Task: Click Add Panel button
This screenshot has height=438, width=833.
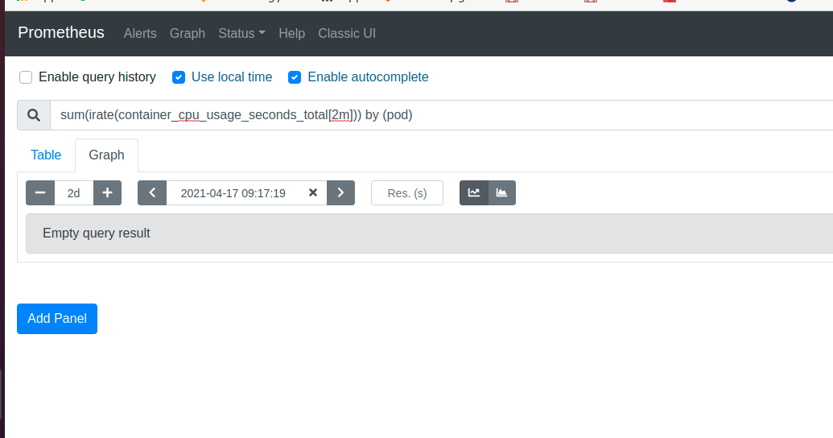Action: (57, 319)
